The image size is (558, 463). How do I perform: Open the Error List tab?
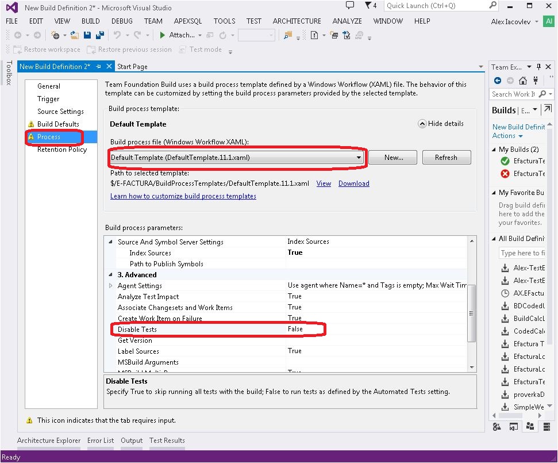(x=101, y=441)
